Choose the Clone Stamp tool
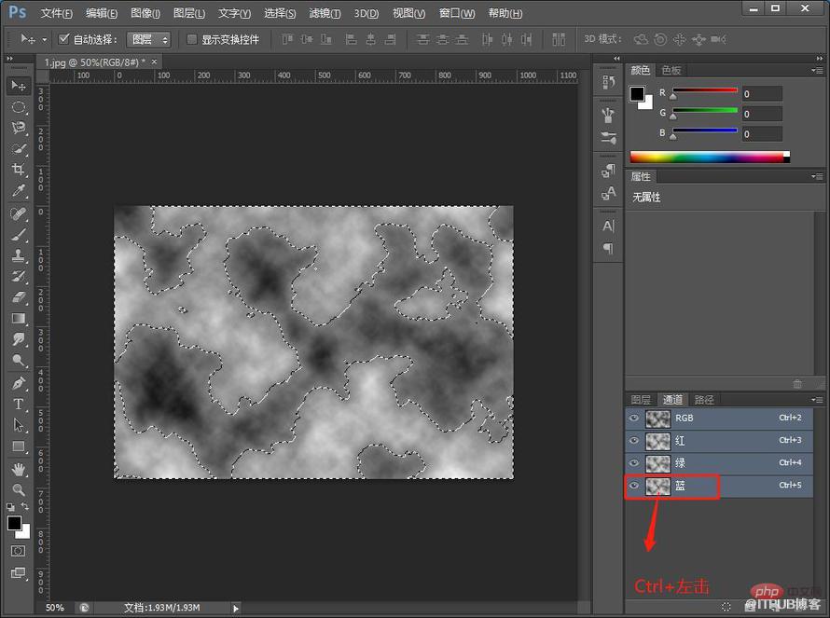 pyautogui.click(x=19, y=254)
